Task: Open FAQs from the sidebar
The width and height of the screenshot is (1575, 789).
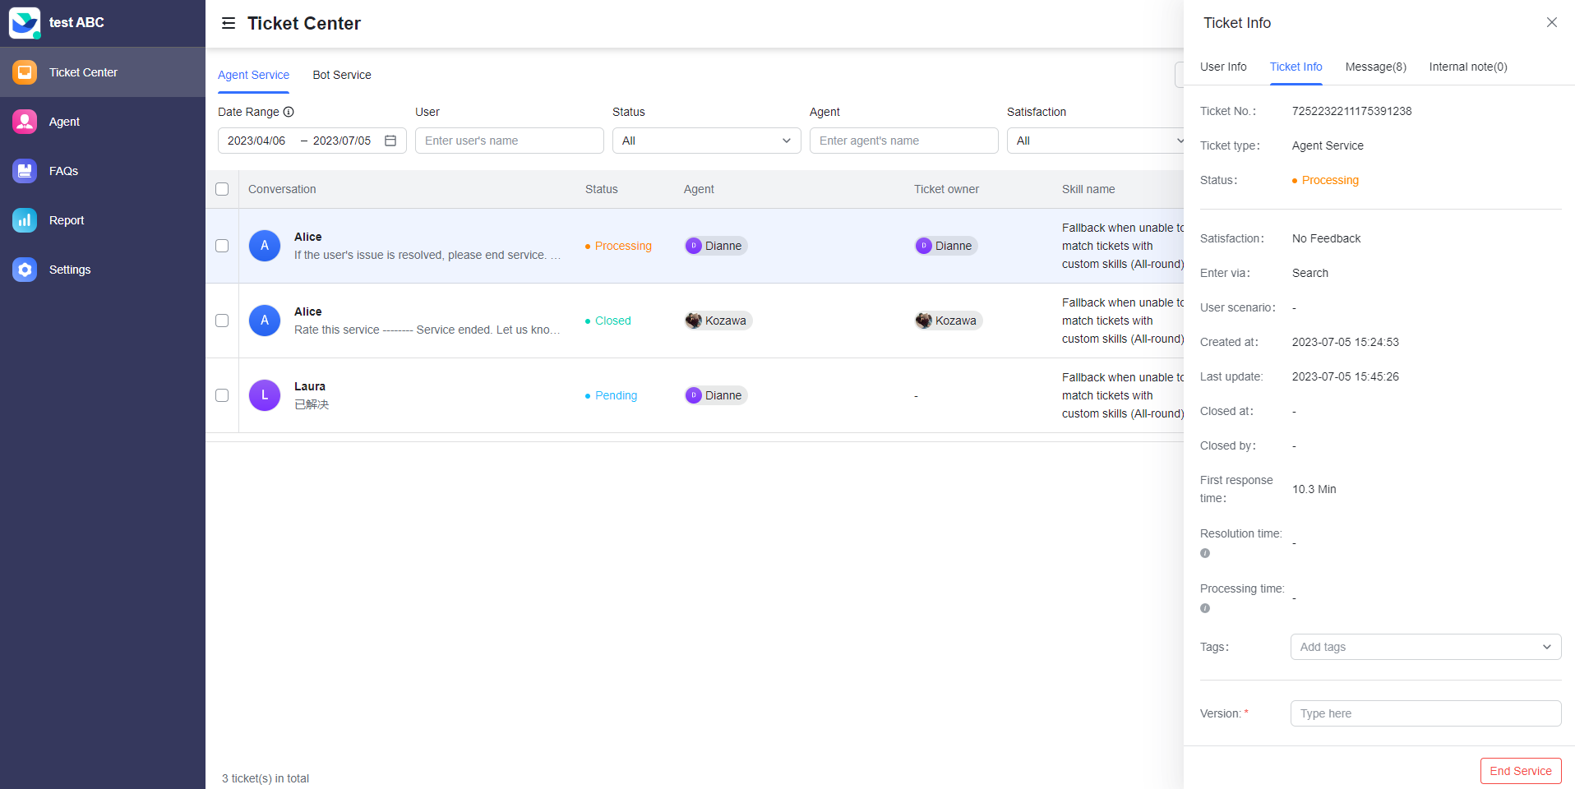Action: (25, 171)
